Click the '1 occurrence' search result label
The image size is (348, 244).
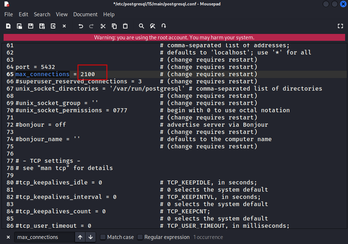[208, 237]
